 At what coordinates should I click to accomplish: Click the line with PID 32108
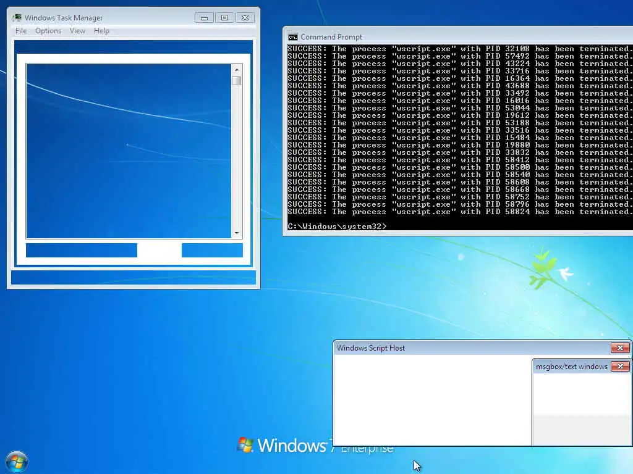[x=460, y=49]
